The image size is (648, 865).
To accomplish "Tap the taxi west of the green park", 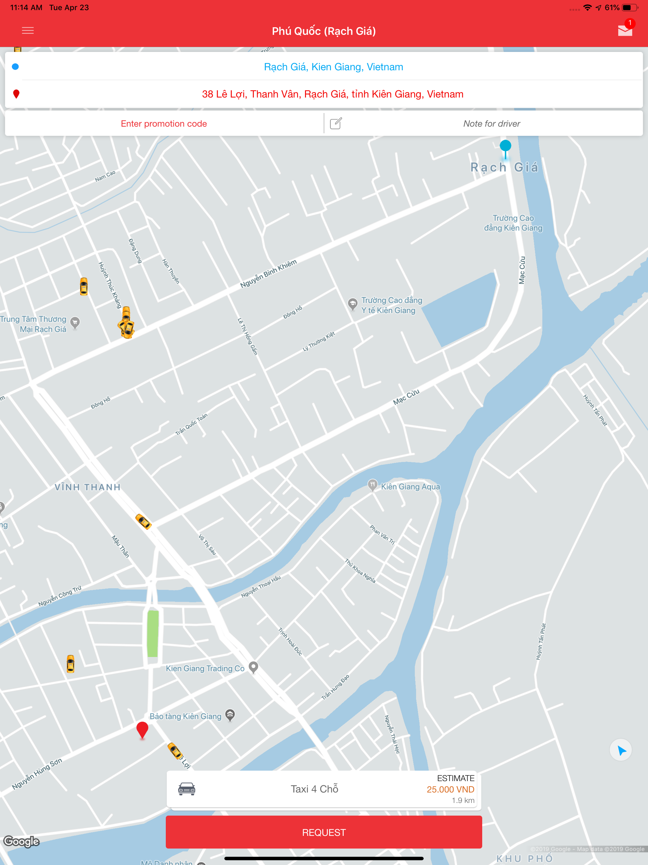I will (x=70, y=664).
